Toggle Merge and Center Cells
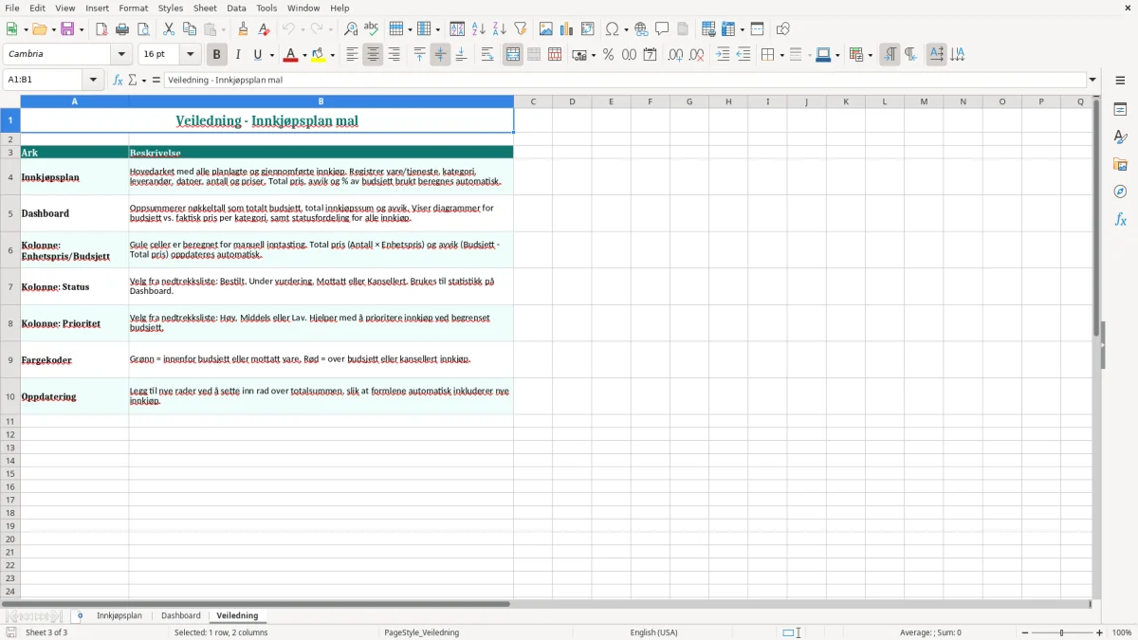 tap(513, 55)
